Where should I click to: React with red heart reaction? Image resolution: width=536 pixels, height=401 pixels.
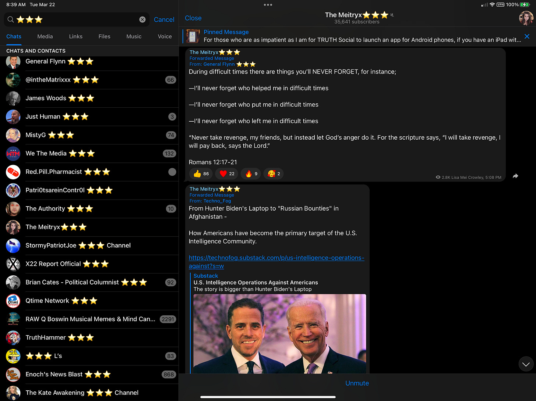point(227,173)
